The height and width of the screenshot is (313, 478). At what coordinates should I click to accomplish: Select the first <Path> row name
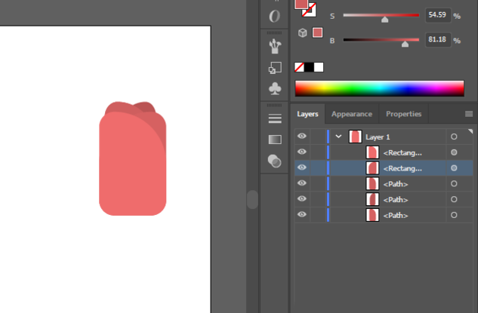click(x=396, y=184)
